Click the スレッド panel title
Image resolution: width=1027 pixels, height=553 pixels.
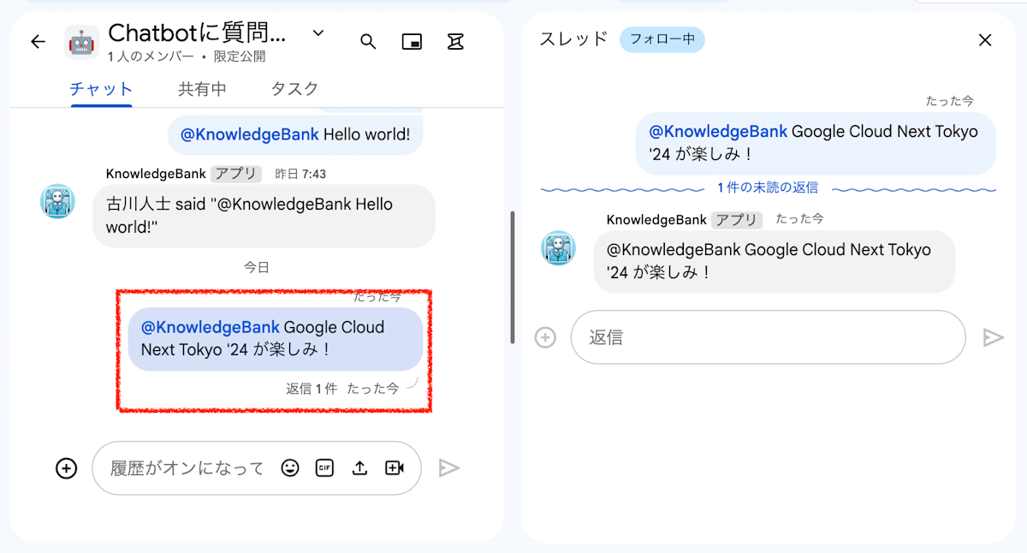click(573, 39)
